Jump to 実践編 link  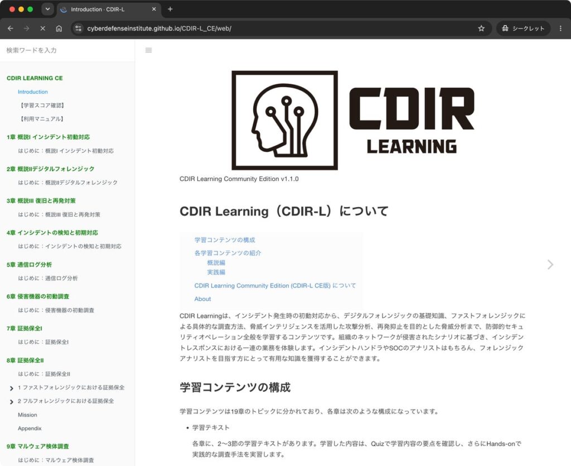(x=216, y=272)
